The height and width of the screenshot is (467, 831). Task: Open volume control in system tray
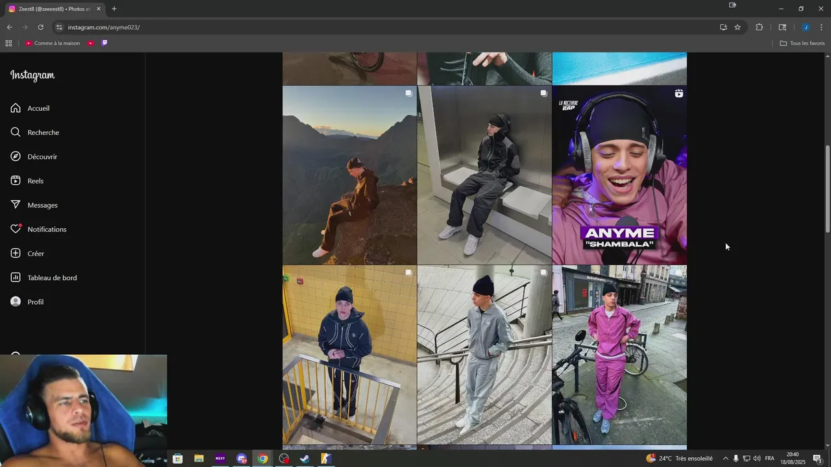[757, 459]
